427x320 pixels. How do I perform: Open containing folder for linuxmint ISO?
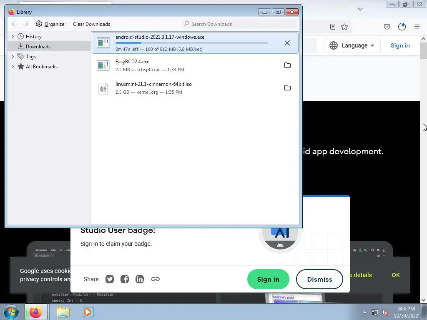287,87
